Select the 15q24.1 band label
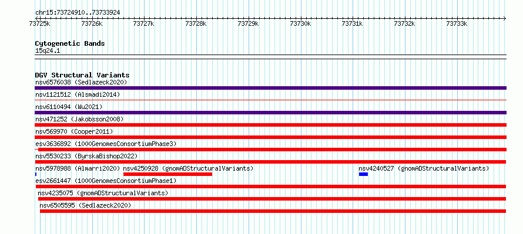The width and height of the screenshot is (523, 234). pyautogui.click(x=48, y=51)
